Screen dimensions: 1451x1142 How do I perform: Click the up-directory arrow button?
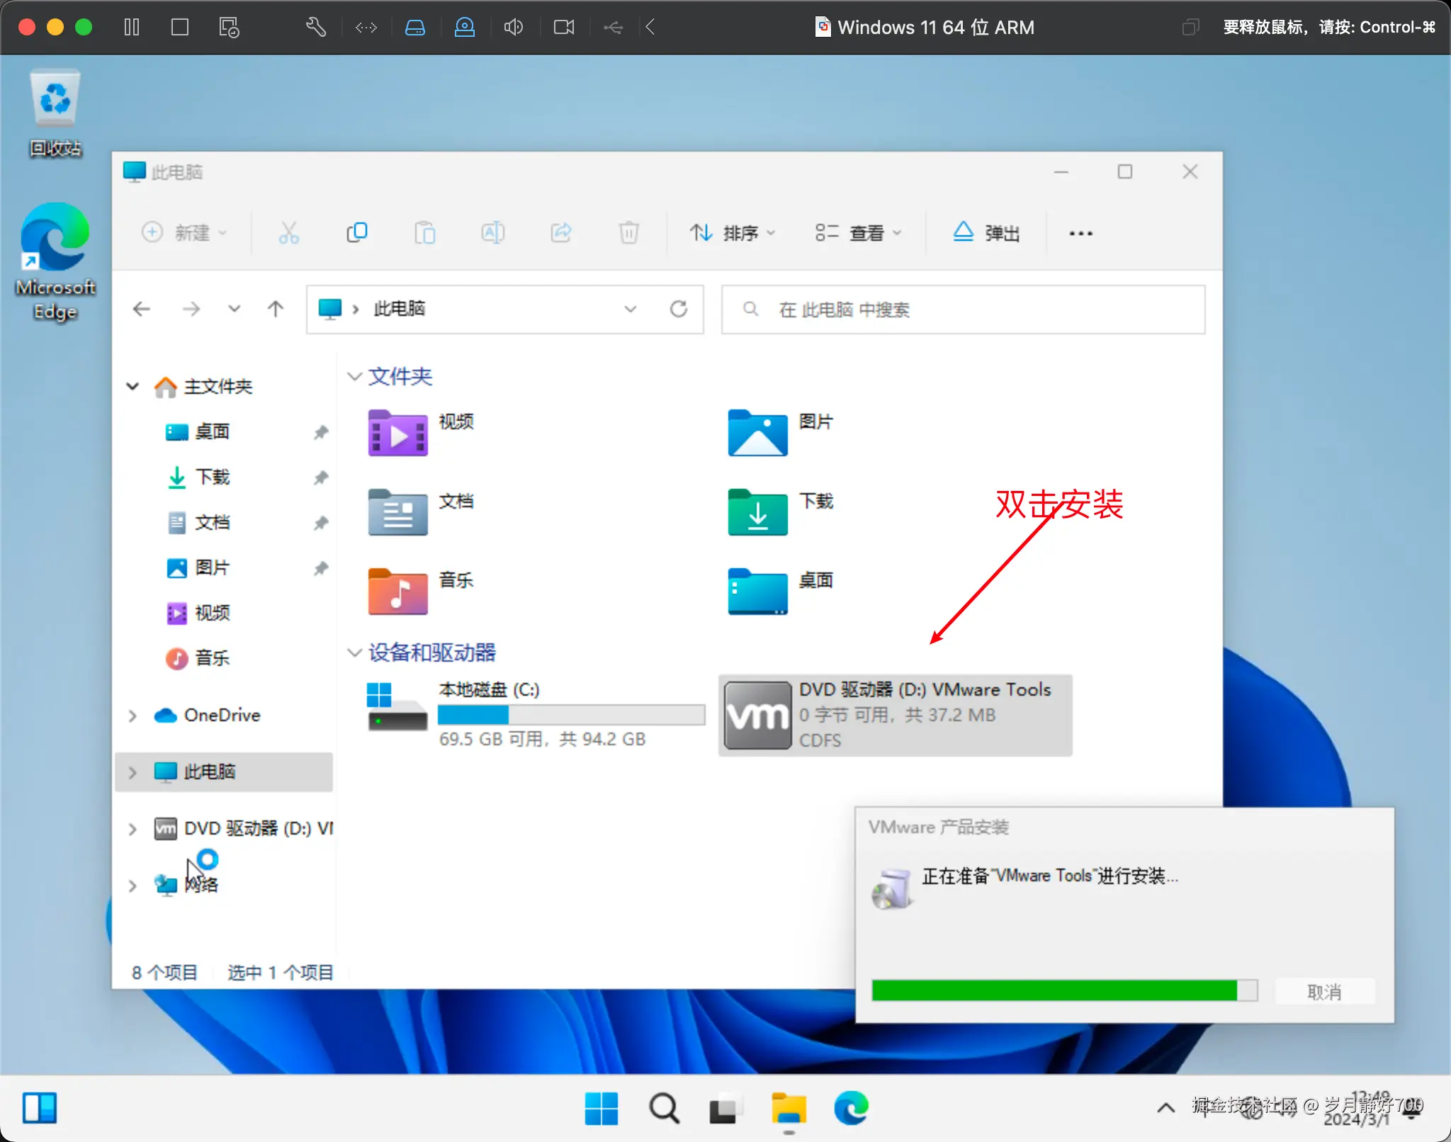pos(276,309)
